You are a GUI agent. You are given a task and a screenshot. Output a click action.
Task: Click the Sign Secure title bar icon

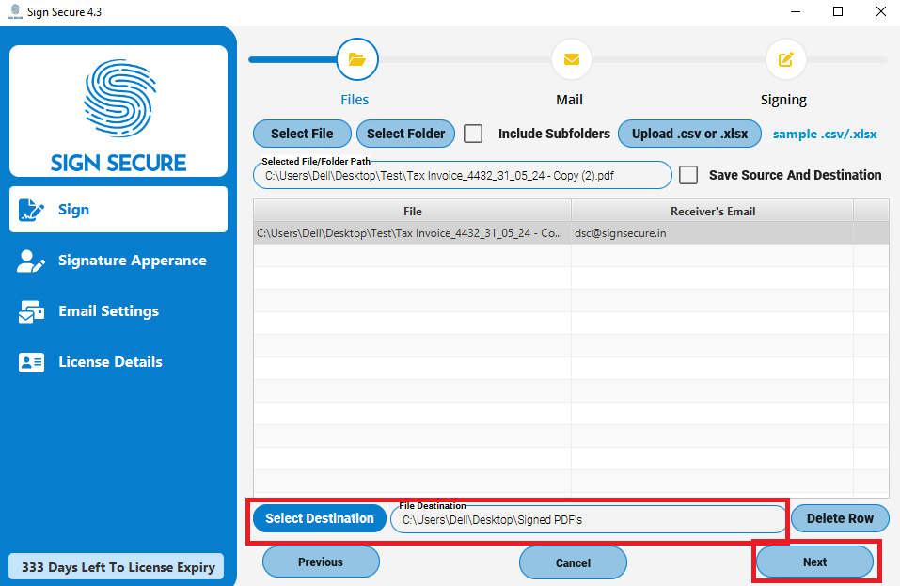click(15, 11)
